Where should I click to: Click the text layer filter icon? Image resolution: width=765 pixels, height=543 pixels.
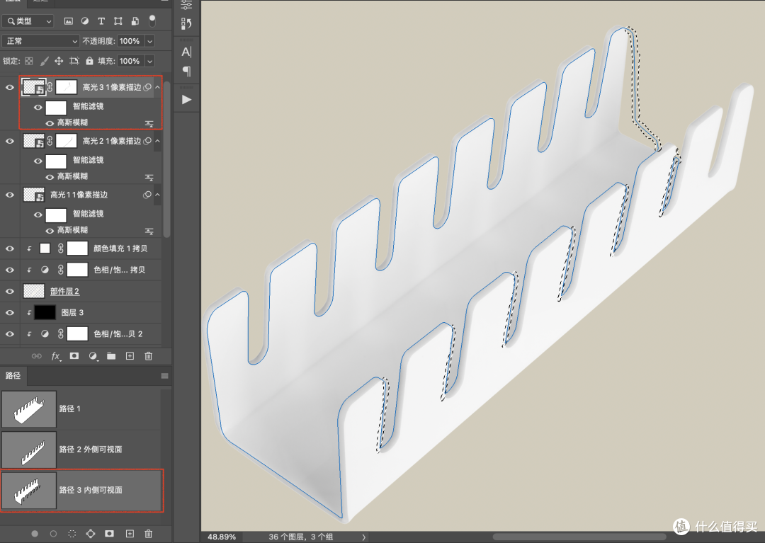[101, 21]
